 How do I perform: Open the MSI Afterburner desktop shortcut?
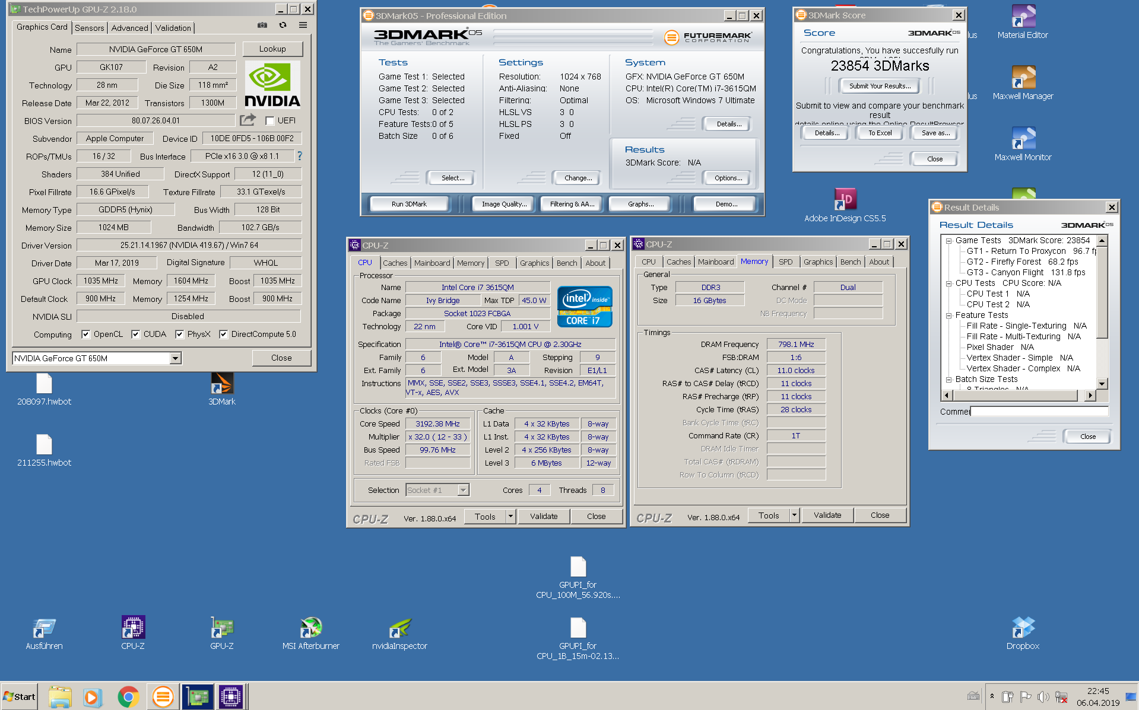310,628
